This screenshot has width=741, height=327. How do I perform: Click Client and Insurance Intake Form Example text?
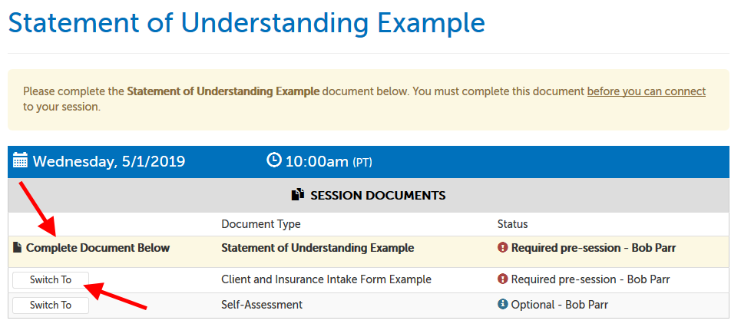(326, 279)
